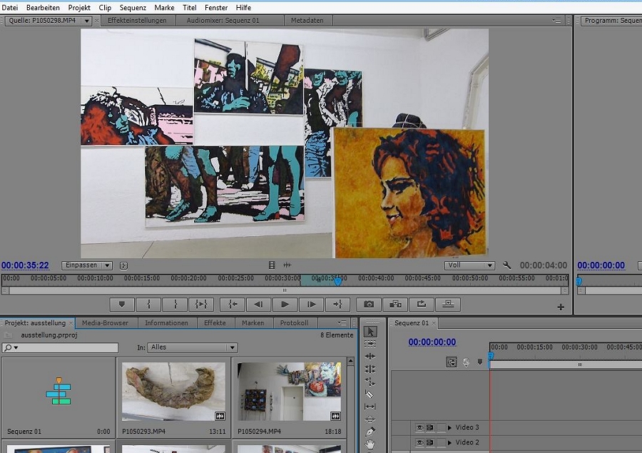This screenshot has height=453, width=642.
Task: Set Out point in Source monitor
Action: (175, 305)
